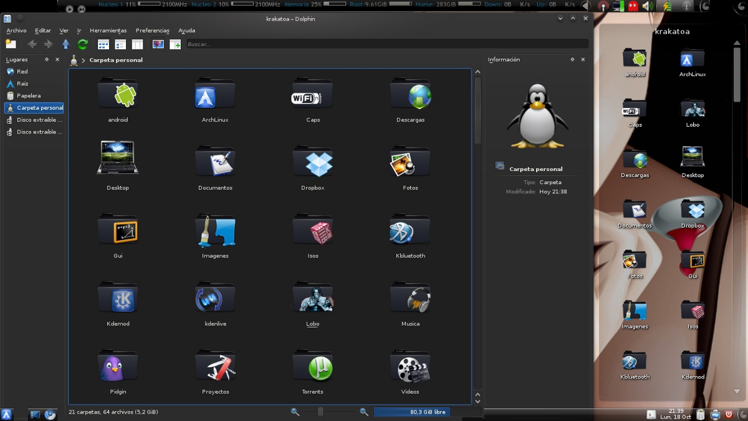
Task: Select the Isos folder in Dolphin
Action: coord(313,236)
